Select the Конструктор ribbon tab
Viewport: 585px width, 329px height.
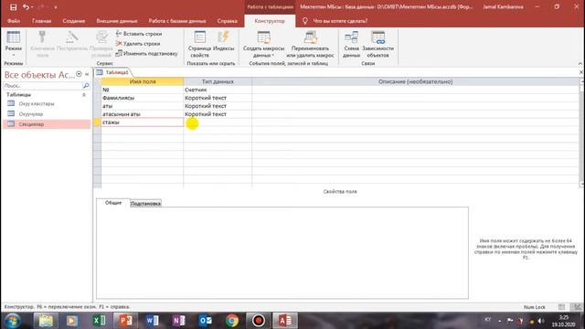270,21
